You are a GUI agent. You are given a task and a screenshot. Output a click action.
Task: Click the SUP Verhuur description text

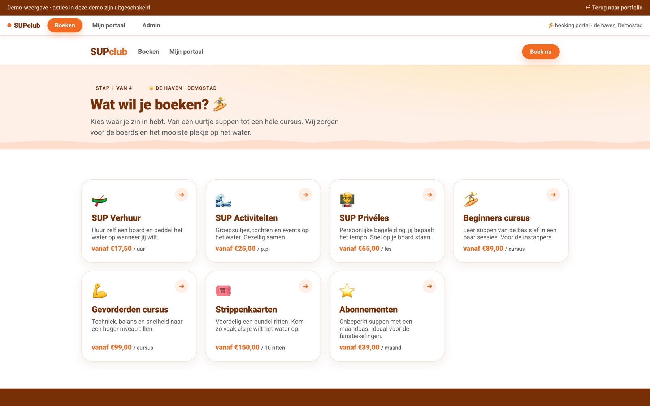pyautogui.click(x=137, y=234)
